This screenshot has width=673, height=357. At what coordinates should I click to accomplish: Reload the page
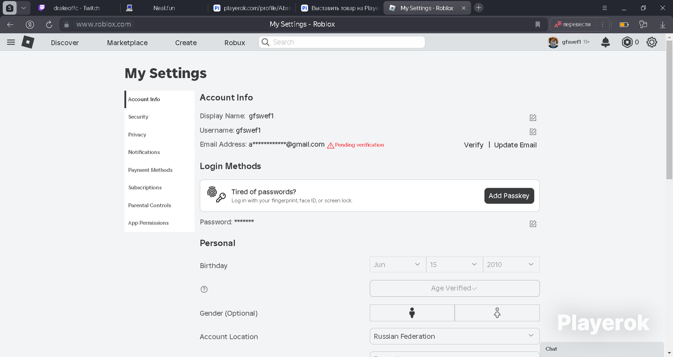(x=49, y=24)
